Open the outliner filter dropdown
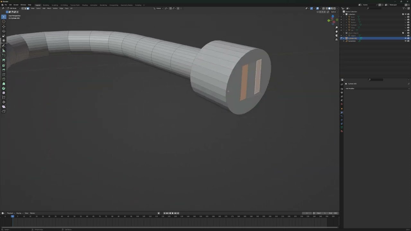Viewport: 411px width, 231px height. [x=405, y=8]
